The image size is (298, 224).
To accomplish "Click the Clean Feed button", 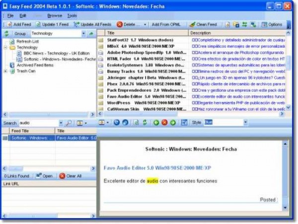I will 203,24.
